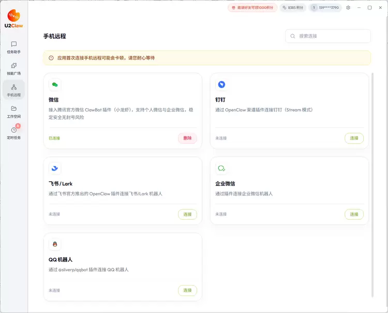The width and height of the screenshot is (388, 313).
Task: Click the 企业微信 app icon
Action: click(221, 168)
